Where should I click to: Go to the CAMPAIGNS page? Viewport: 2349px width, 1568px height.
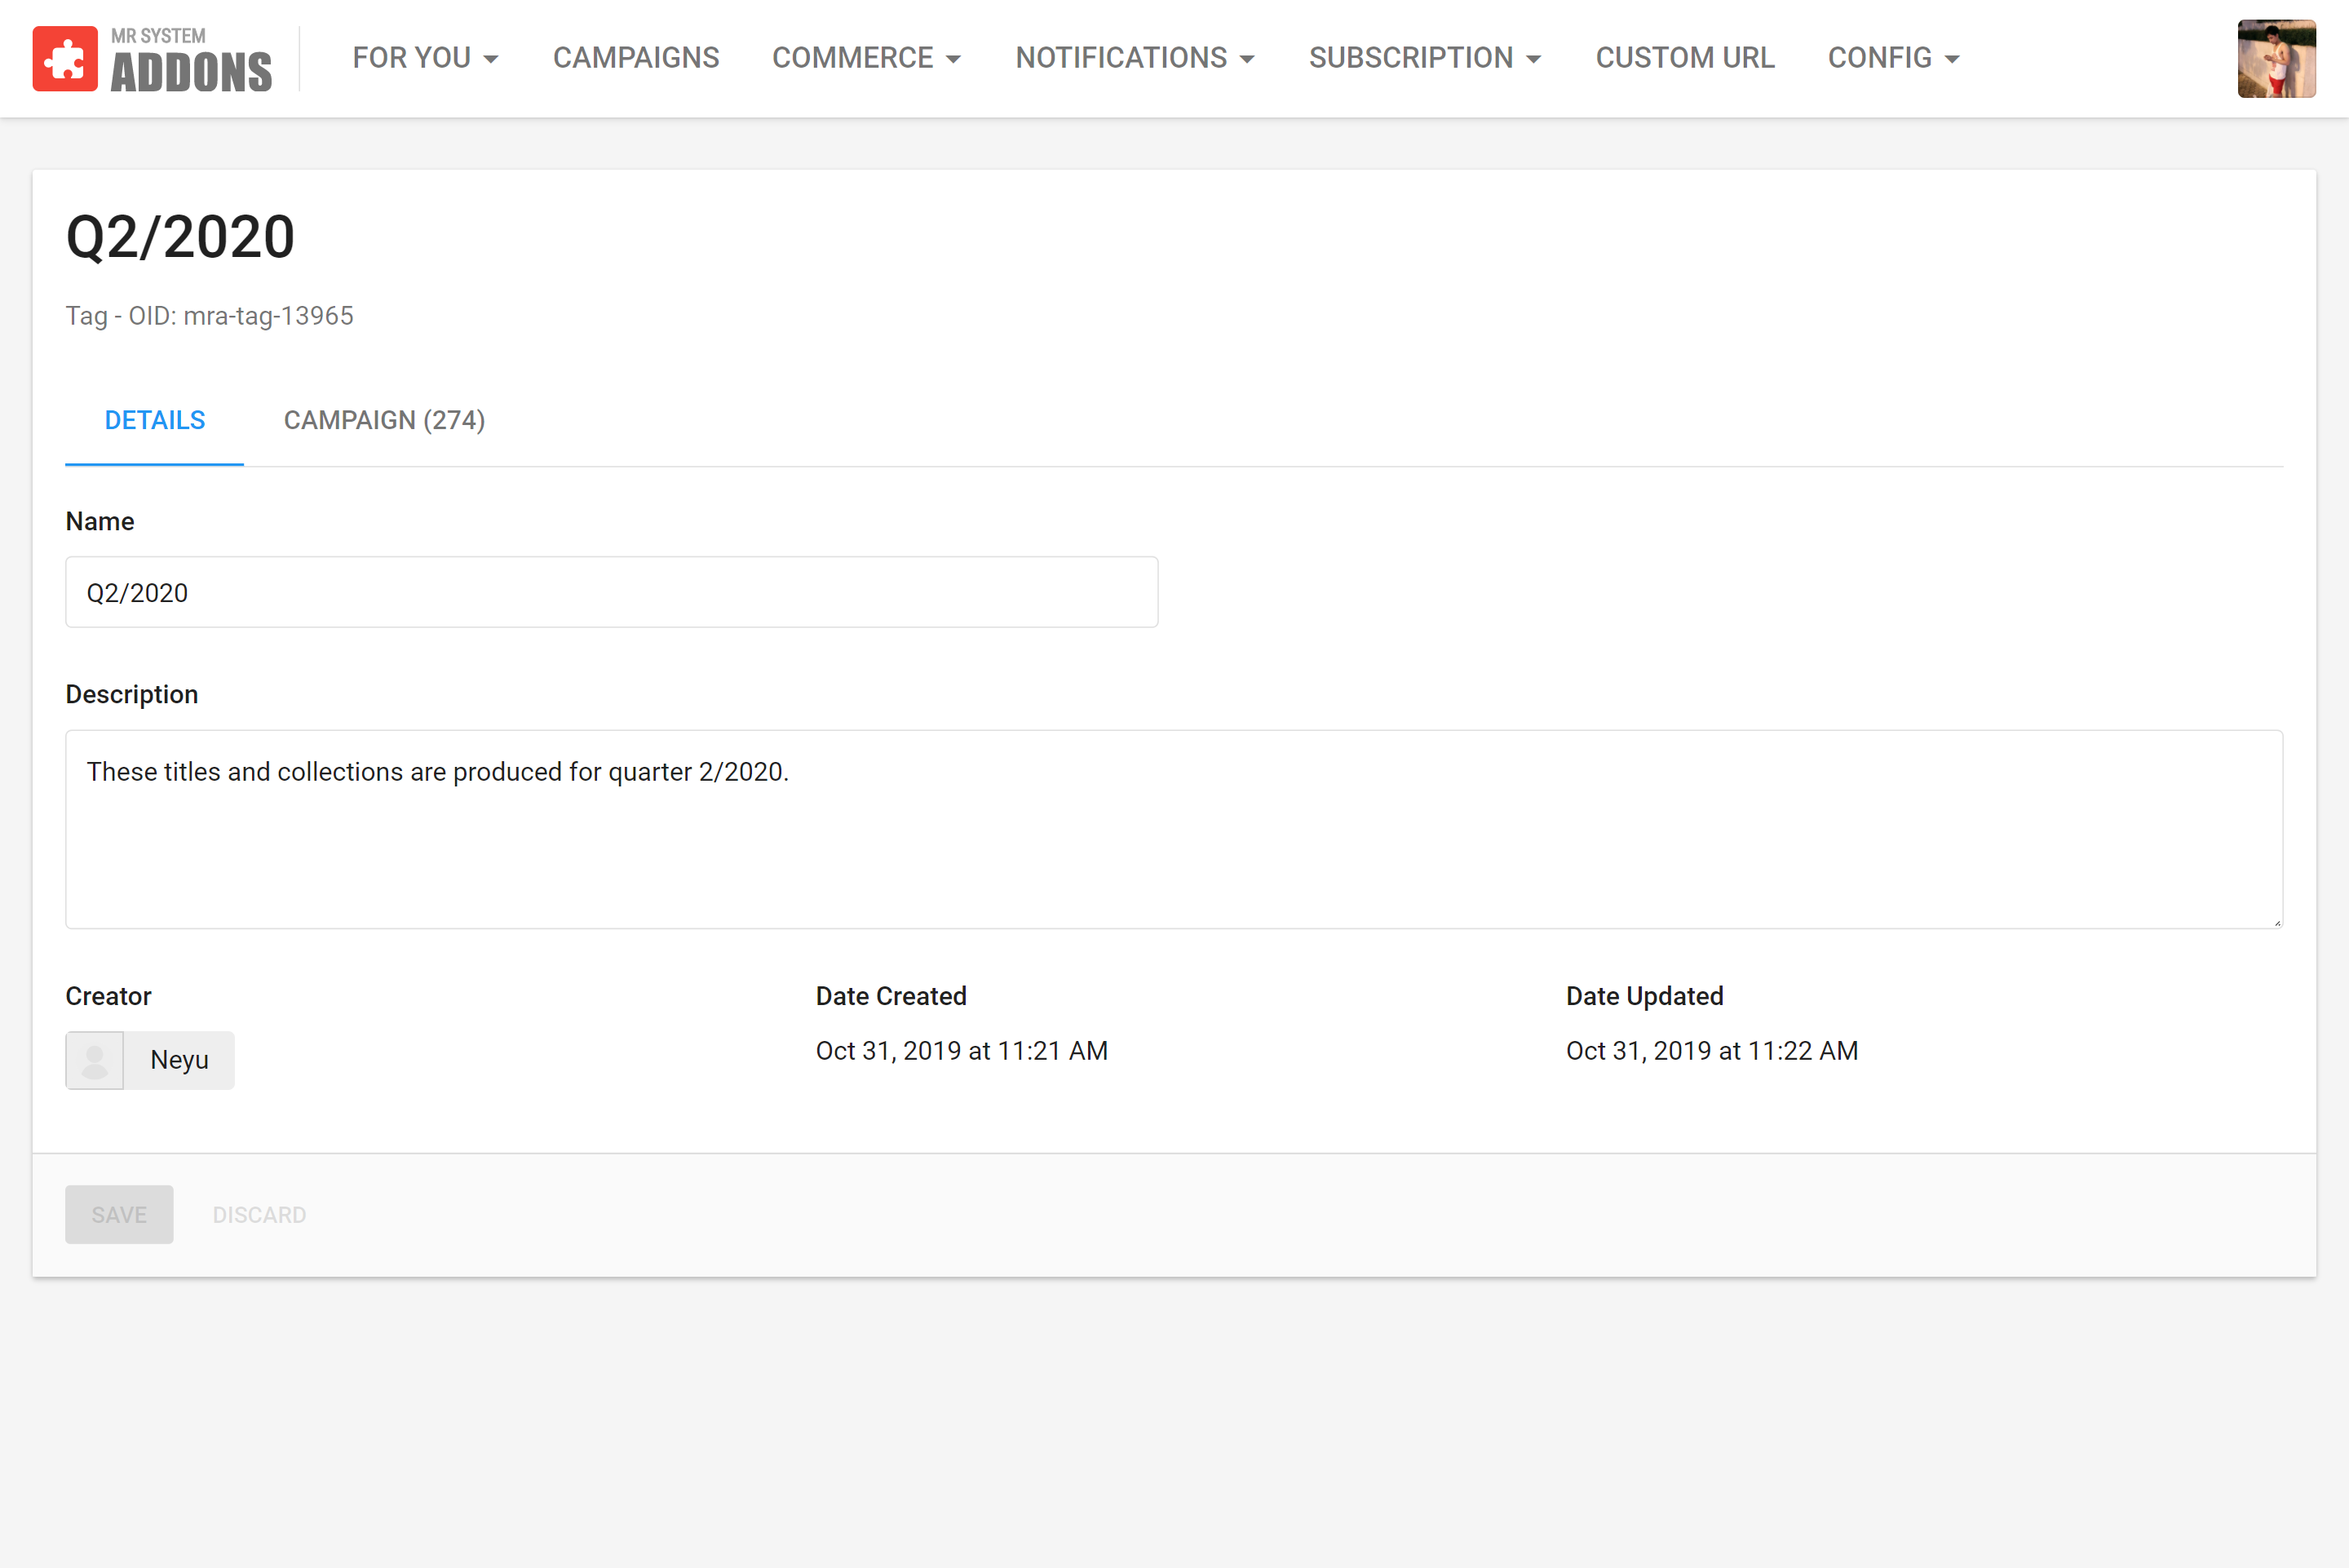tap(635, 58)
